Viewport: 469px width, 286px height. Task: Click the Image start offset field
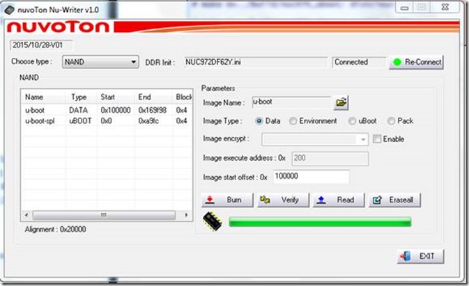[311, 177]
